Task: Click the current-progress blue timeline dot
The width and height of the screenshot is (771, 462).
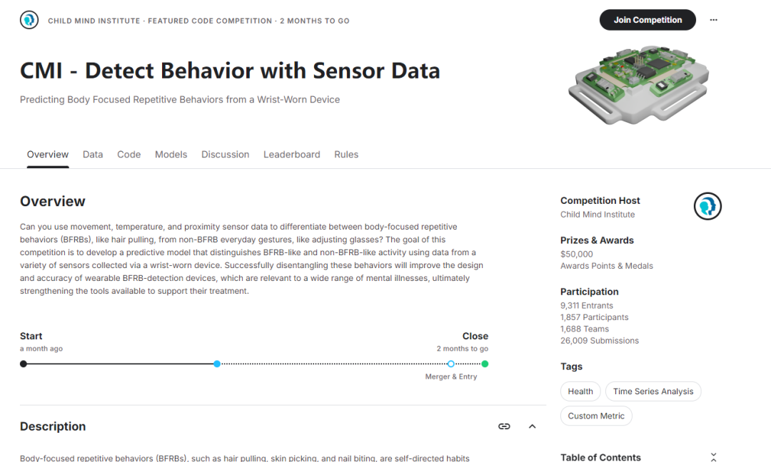Action: point(217,364)
